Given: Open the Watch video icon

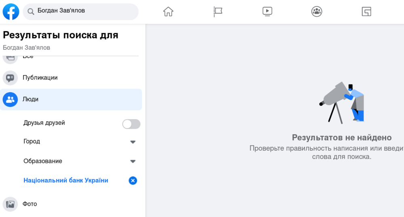Looking at the screenshot, I should click(267, 12).
